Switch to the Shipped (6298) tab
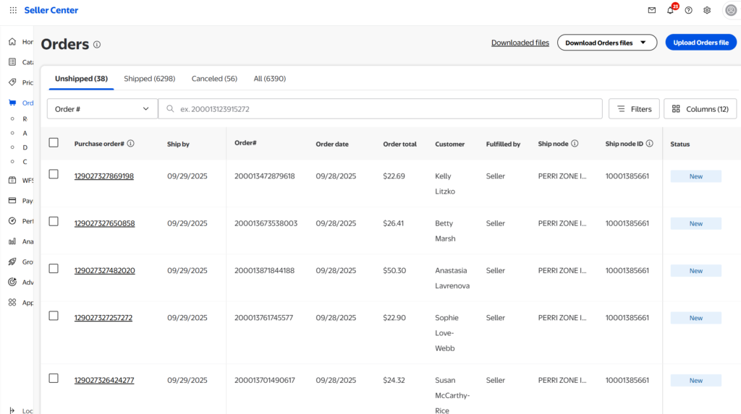This screenshot has width=741, height=414. point(149,79)
